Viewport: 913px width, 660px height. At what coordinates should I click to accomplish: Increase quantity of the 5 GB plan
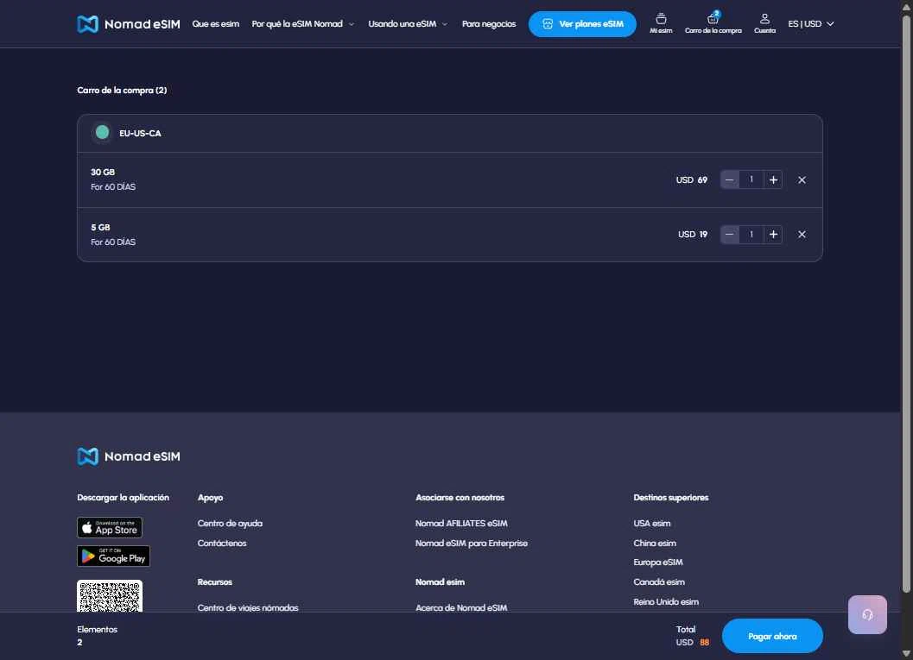tap(773, 235)
